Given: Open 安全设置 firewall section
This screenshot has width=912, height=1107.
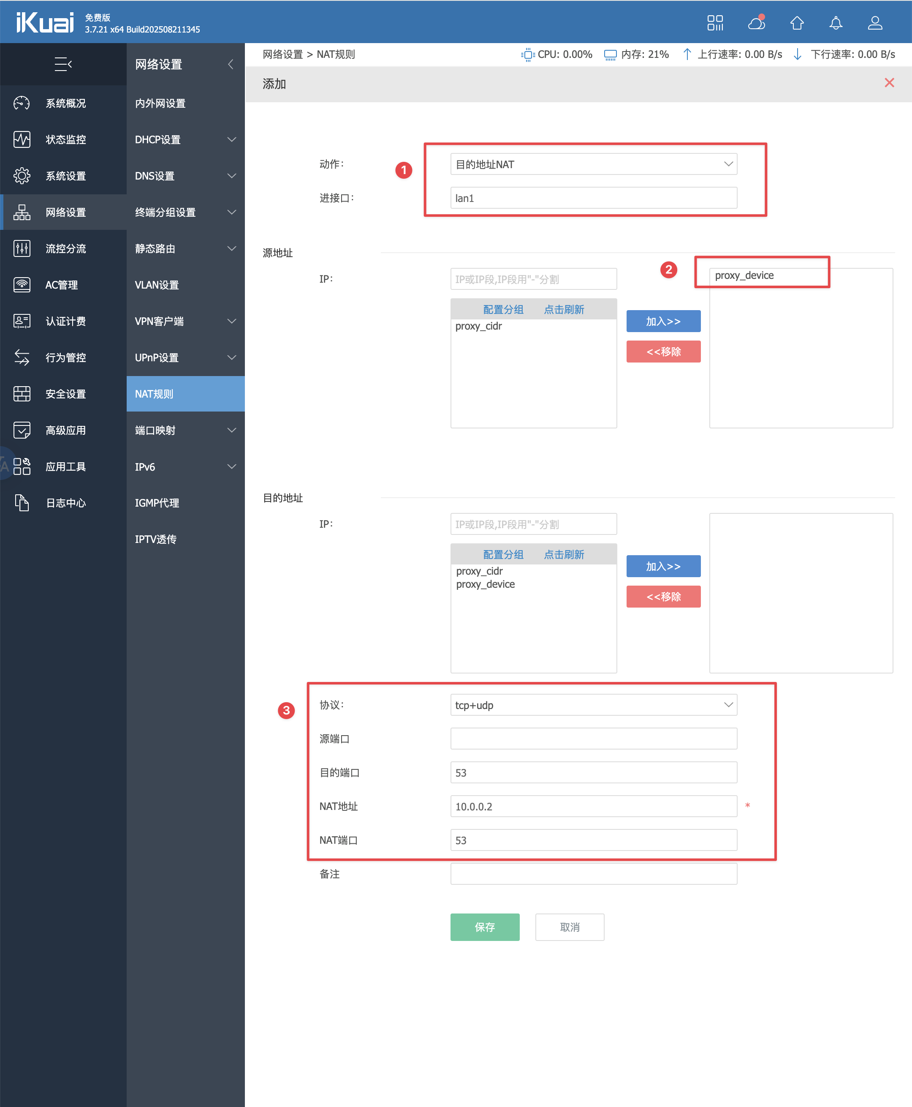Looking at the screenshot, I should (x=65, y=394).
